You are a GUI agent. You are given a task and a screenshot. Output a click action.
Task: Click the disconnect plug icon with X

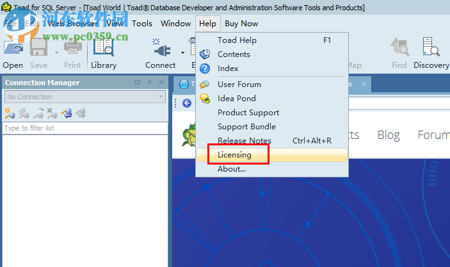click(52, 113)
